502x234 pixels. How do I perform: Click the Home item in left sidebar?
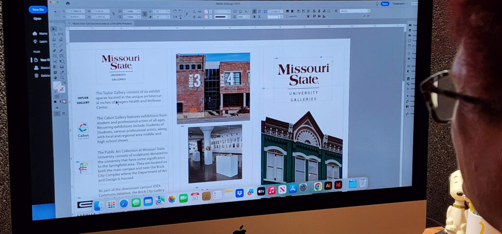[40, 33]
